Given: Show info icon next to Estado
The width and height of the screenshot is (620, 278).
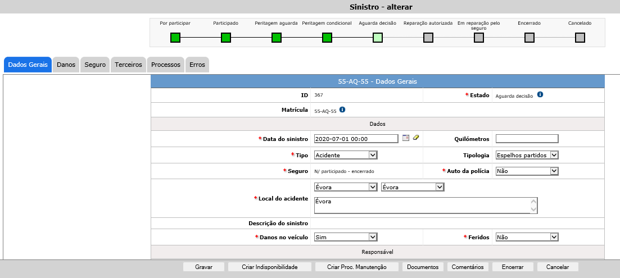Looking at the screenshot, I should click(x=540, y=94).
